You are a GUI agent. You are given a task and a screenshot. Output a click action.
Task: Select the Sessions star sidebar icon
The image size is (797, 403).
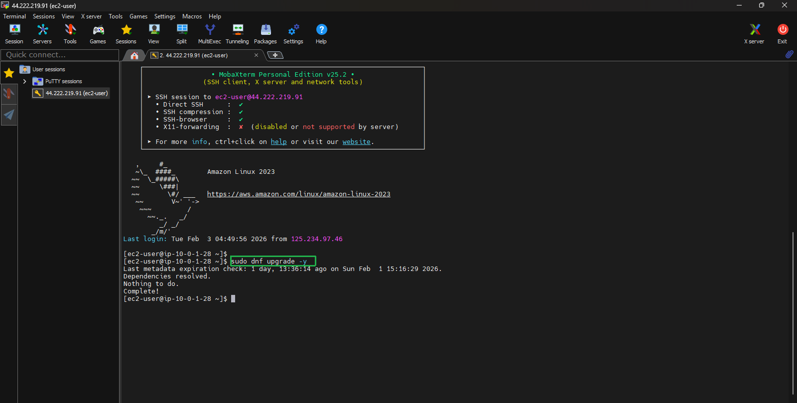(x=9, y=73)
